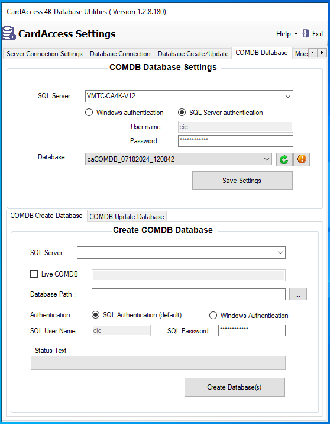Click the orange exclamation warning icon
This screenshot has height=424, width=330.
(302, 159)
